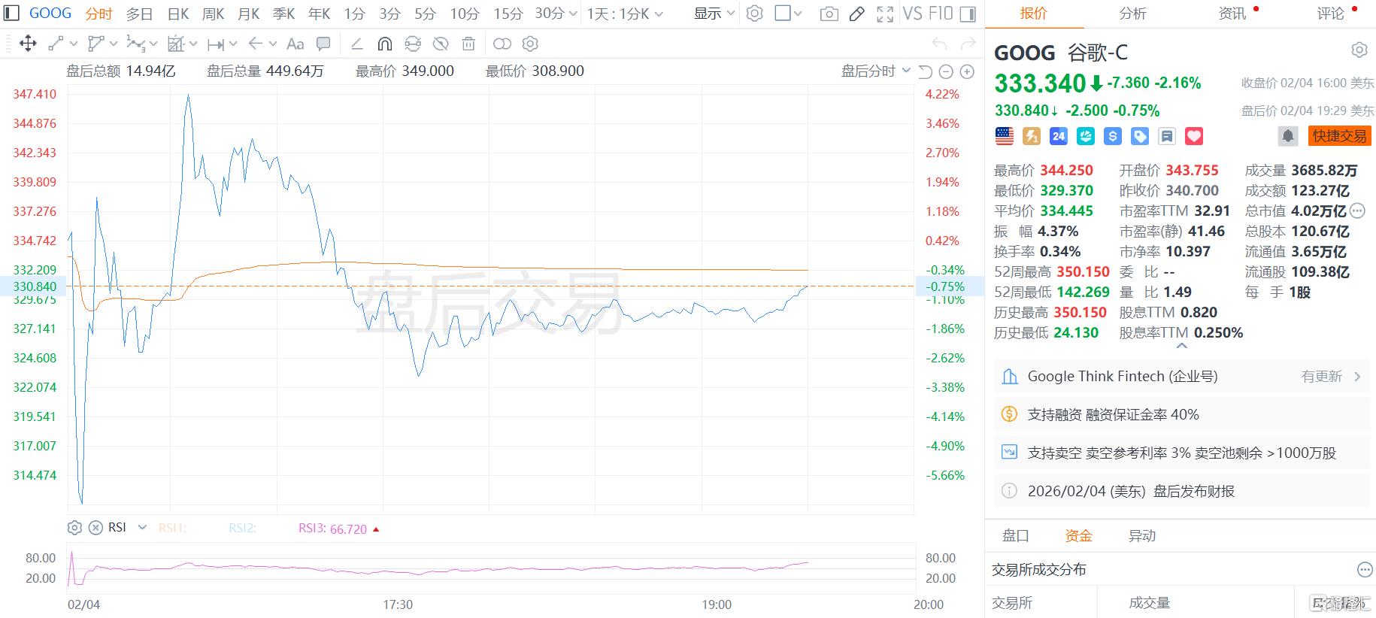Image resolution: width=1376 pixels, height=618 pixels.
Task: Open the RSI indicator dropdown arrow
Action: coord(142,528)
